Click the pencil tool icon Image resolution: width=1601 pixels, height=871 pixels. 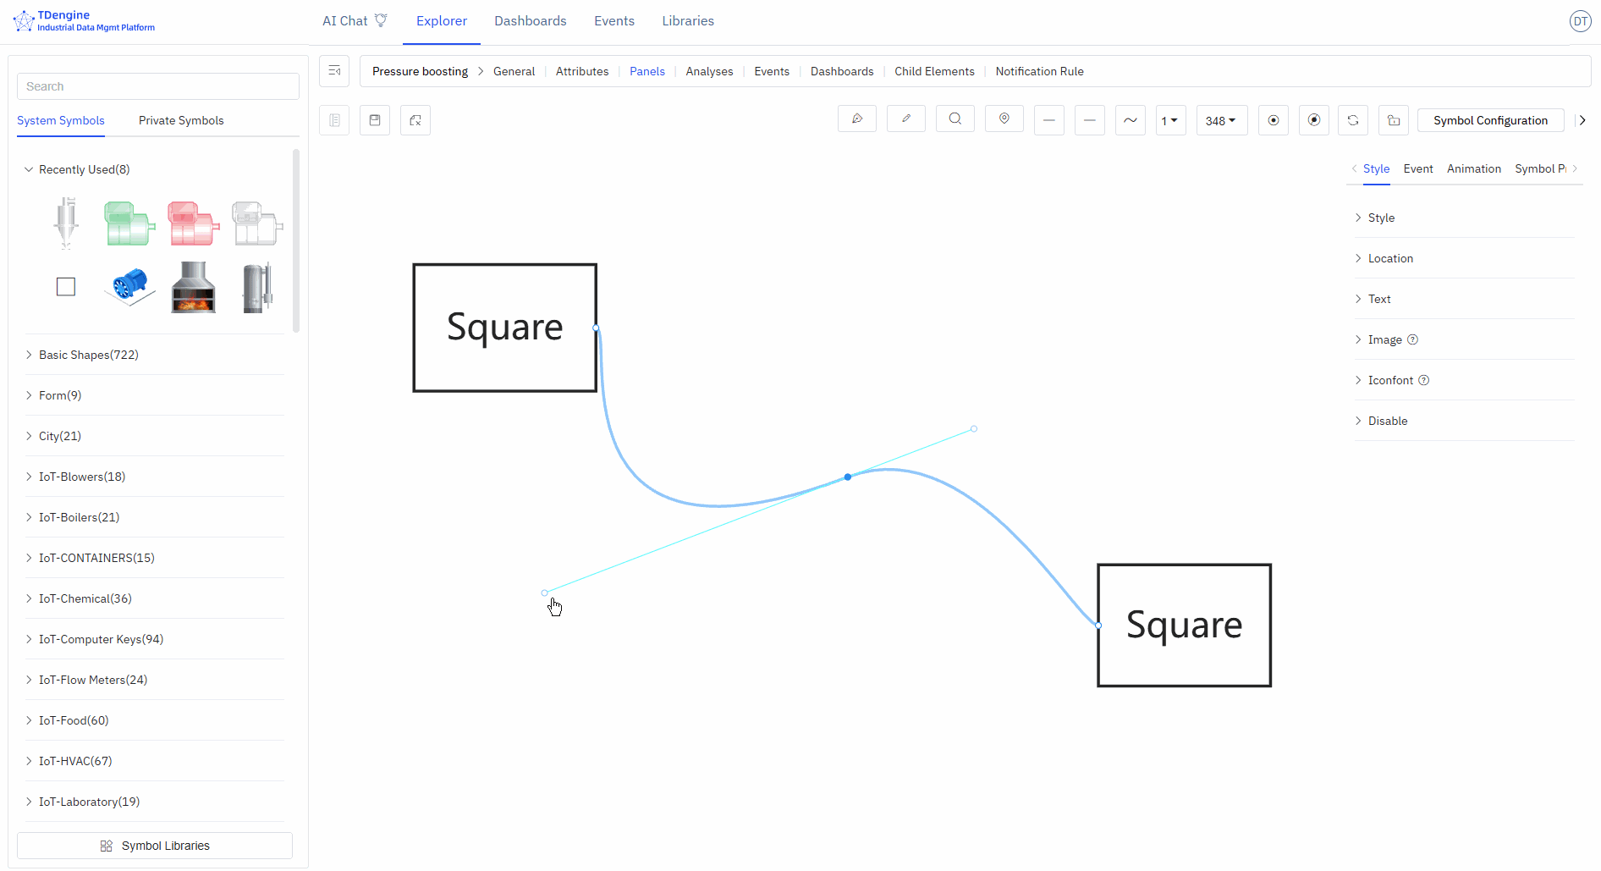(905, 119)
